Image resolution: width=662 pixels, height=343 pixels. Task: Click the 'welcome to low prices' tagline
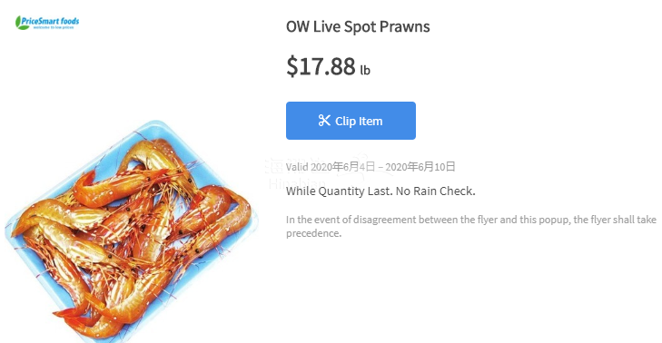click(54, 27)
